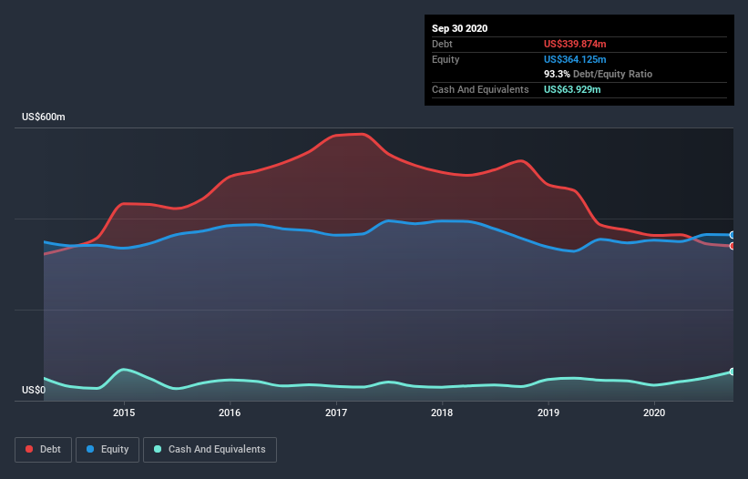Select the 2018 x-axis label
The height and width of the screenshot is (479, 748).
pos(442,413)
